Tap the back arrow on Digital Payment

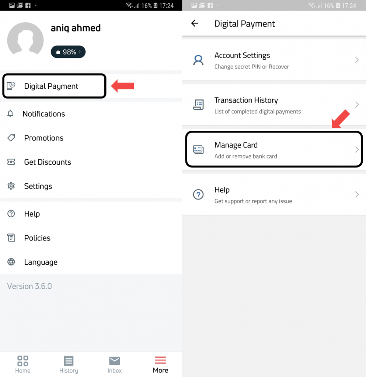click(195, 23)
